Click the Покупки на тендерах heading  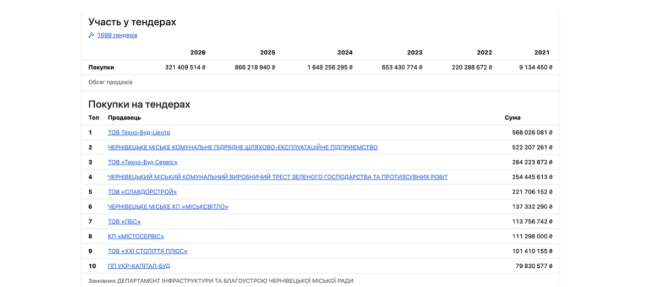pos(139,105)
